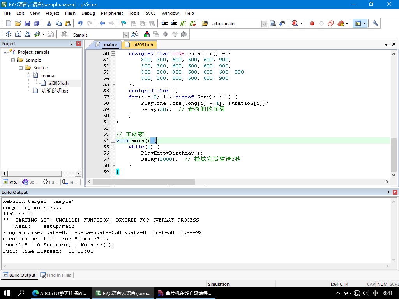Click the editor horizontal scrollbar thumb
The image size is (399, 299).
(144, 181)
